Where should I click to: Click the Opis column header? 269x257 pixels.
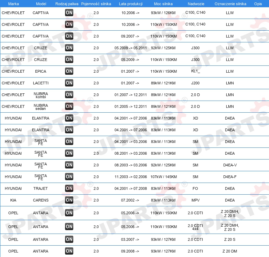(x=258, y=4)
